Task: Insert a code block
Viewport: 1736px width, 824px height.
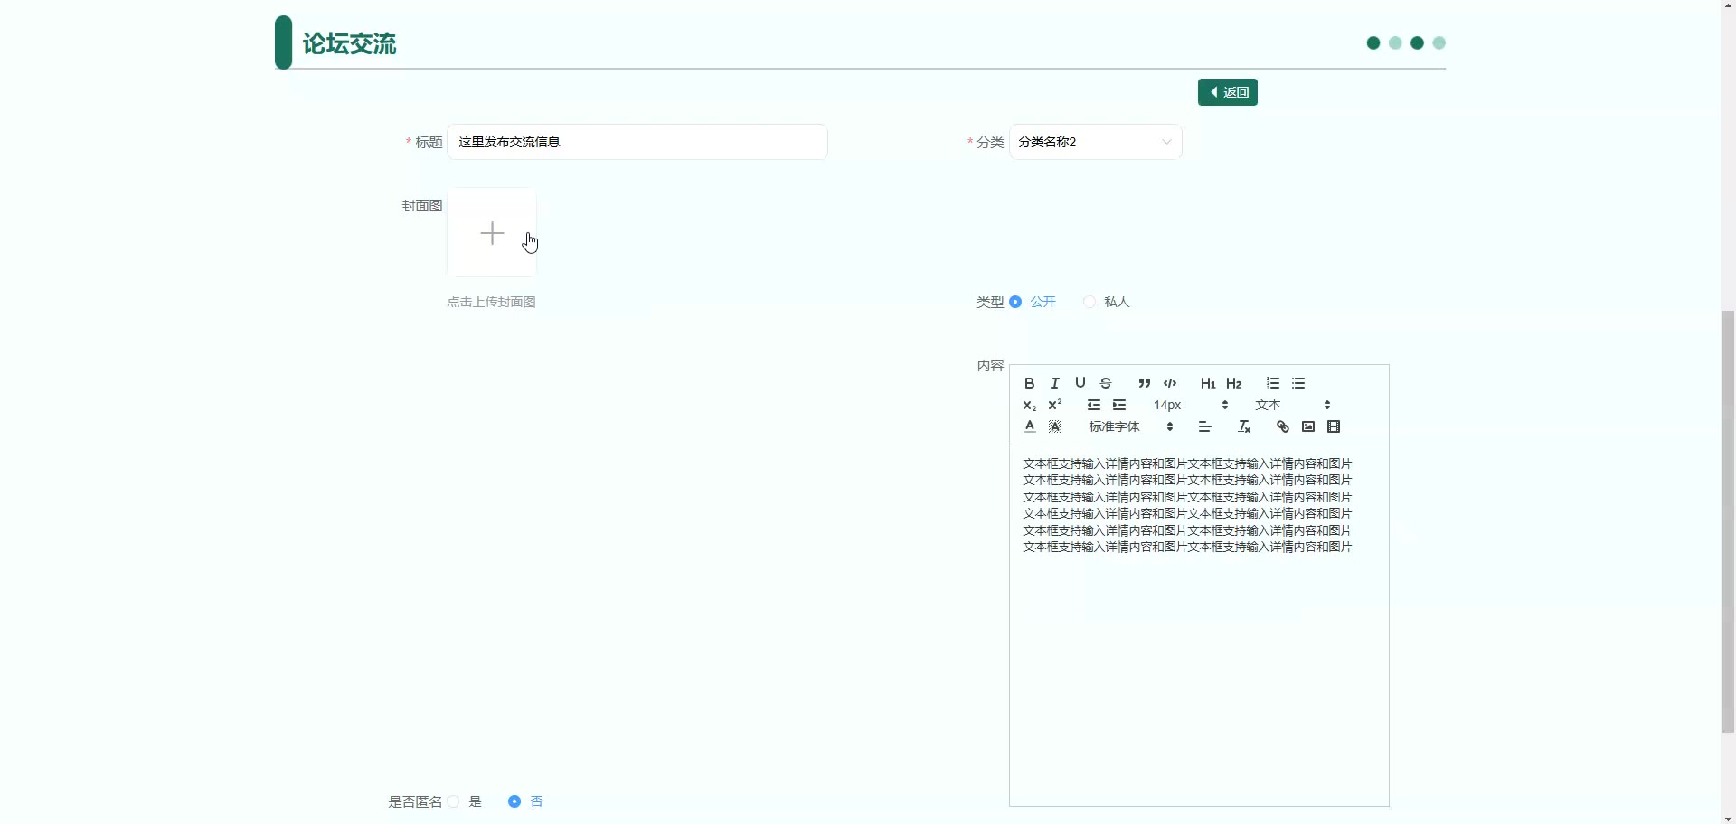Action: coord(1170,383)
